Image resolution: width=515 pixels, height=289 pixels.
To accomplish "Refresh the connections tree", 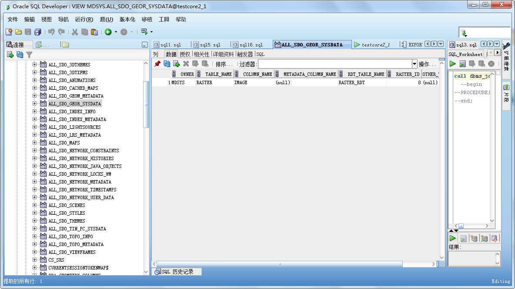I will [x=20, y=54].
